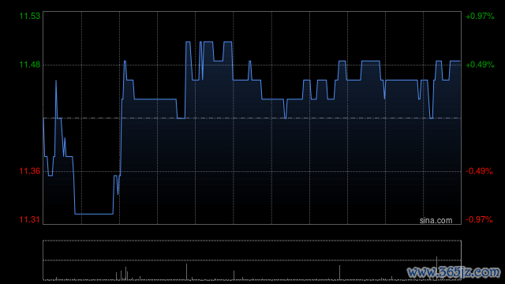The height and width of the screenshot is (284, 505).
Task: Click the +0.97% percentage label
Action: (x=480, y=16)
